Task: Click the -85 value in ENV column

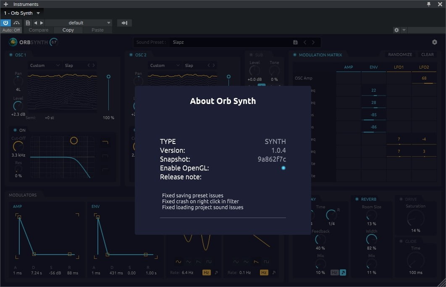Action: tap(373, 115)
